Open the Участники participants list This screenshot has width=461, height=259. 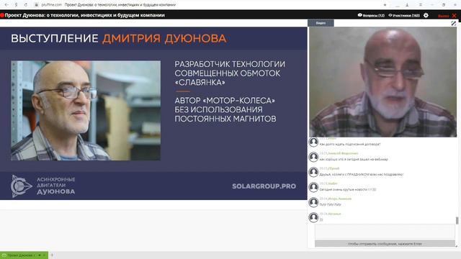coord(404,15)
